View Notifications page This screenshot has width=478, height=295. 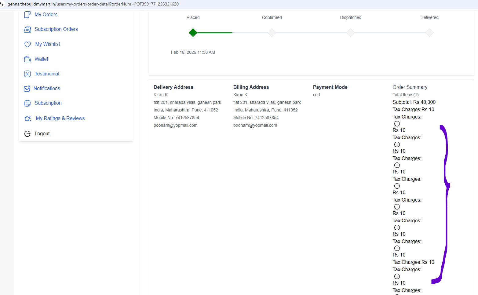coord(47,89)
